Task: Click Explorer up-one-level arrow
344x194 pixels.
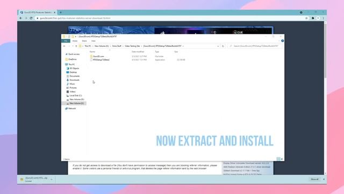Action: [x=76, y=46]
